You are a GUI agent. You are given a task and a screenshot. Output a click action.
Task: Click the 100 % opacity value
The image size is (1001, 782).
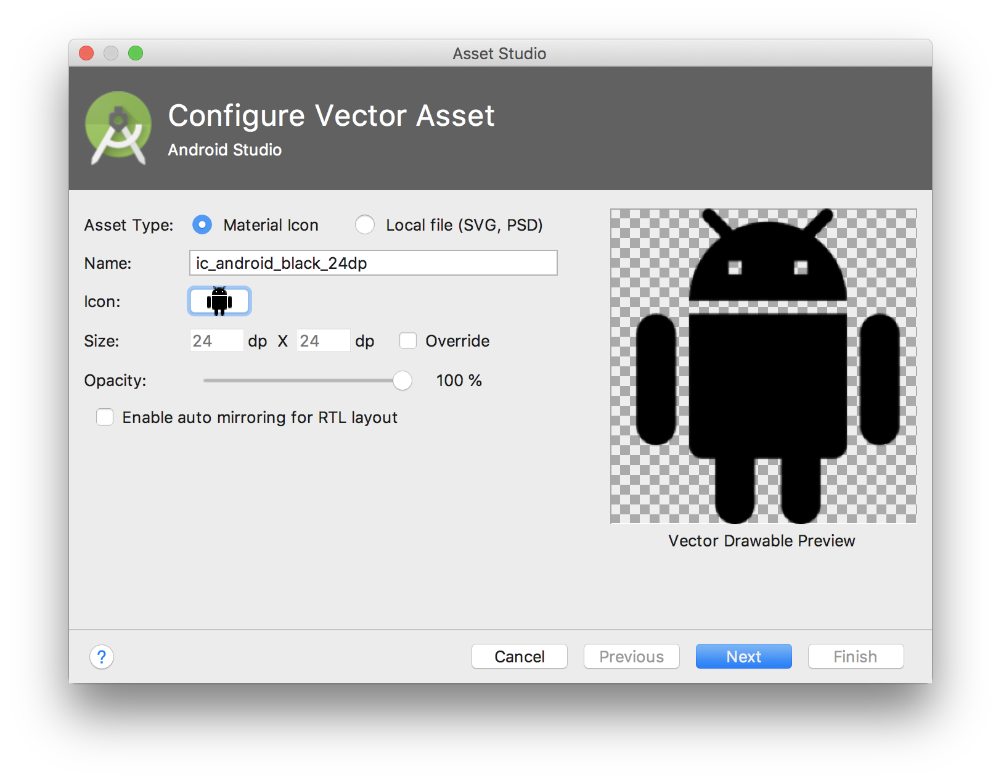pyautogui.click(x=459, y=381)
